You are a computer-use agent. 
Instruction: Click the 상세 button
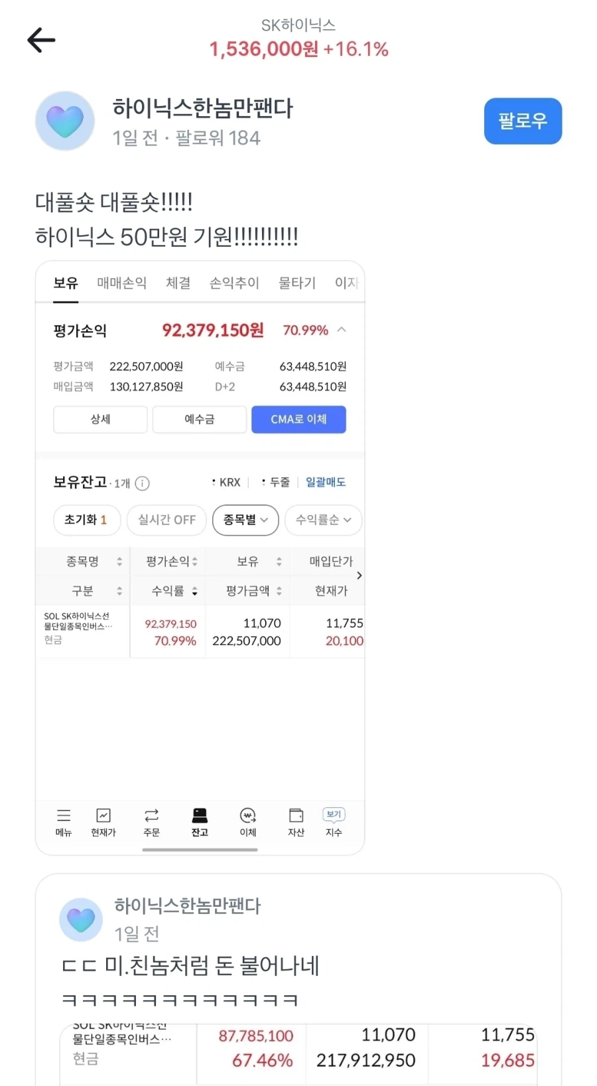click(x=100, y=420)
